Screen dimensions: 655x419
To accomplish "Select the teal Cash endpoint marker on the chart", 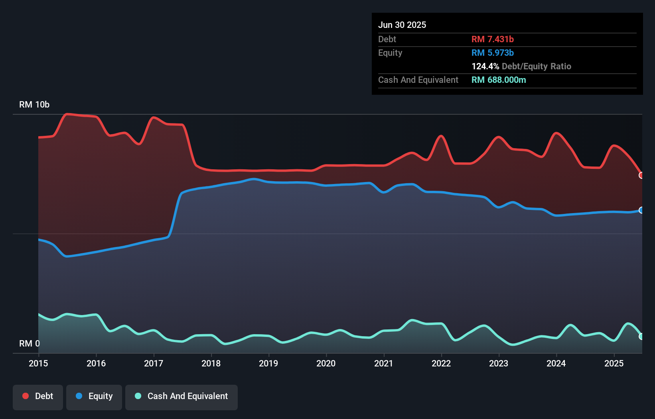I will [641, 337].
